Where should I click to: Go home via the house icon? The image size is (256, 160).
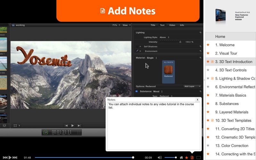pos(181,157)
